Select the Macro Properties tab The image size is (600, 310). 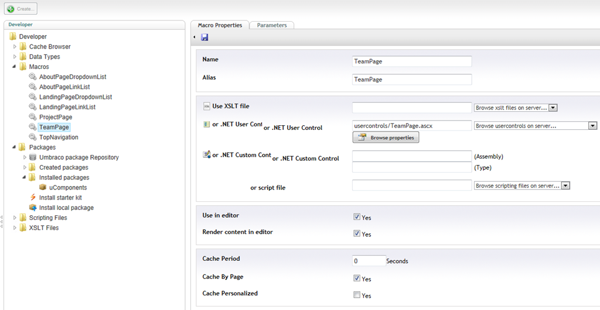pos(220,25)
